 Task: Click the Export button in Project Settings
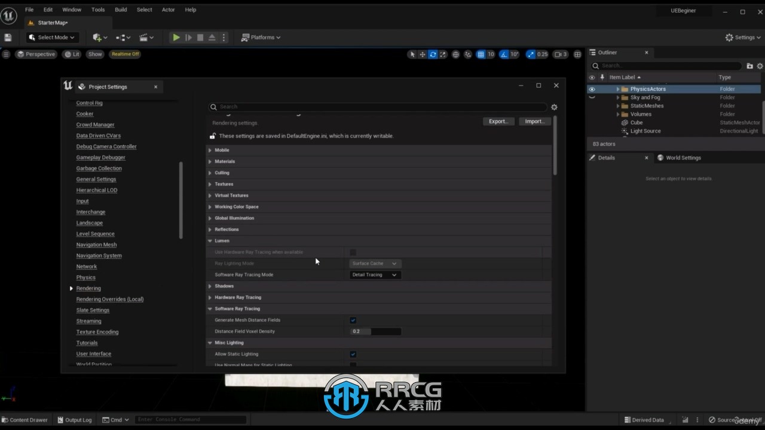498,121
